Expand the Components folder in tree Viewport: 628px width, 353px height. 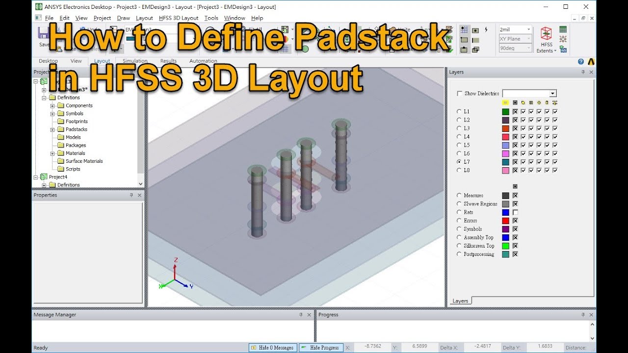coord(52,105)
